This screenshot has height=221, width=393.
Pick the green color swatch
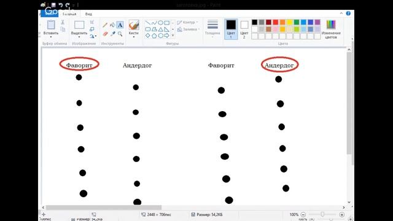click(297, 22)
